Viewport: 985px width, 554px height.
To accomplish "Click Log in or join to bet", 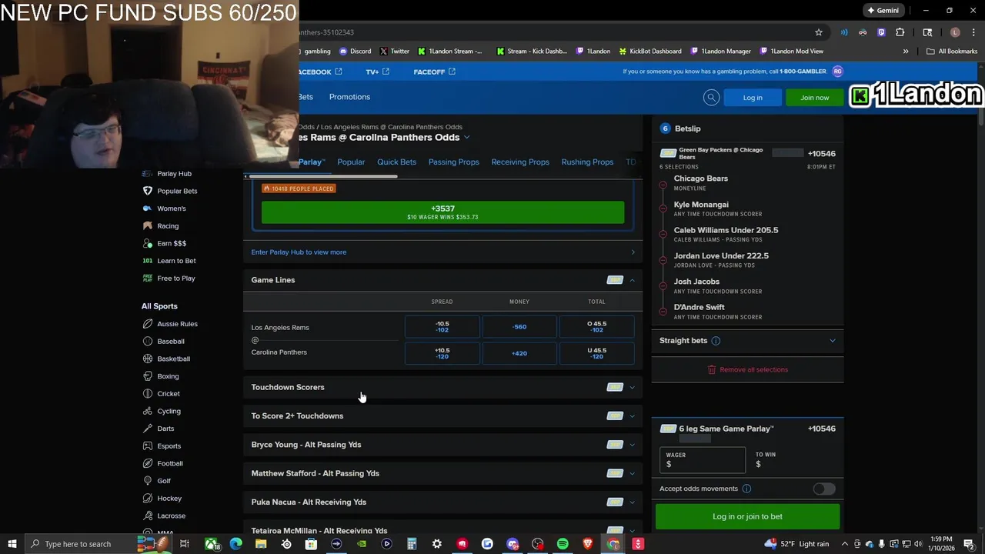I will 747,516.
